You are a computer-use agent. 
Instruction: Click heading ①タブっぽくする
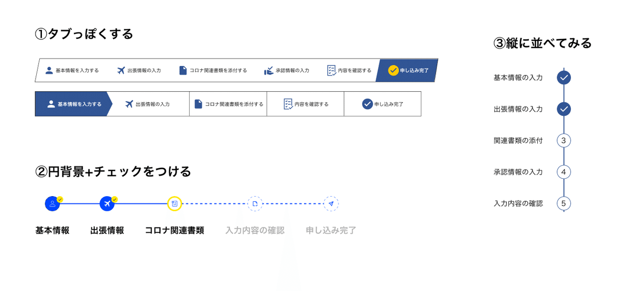(x=84, y=34)
